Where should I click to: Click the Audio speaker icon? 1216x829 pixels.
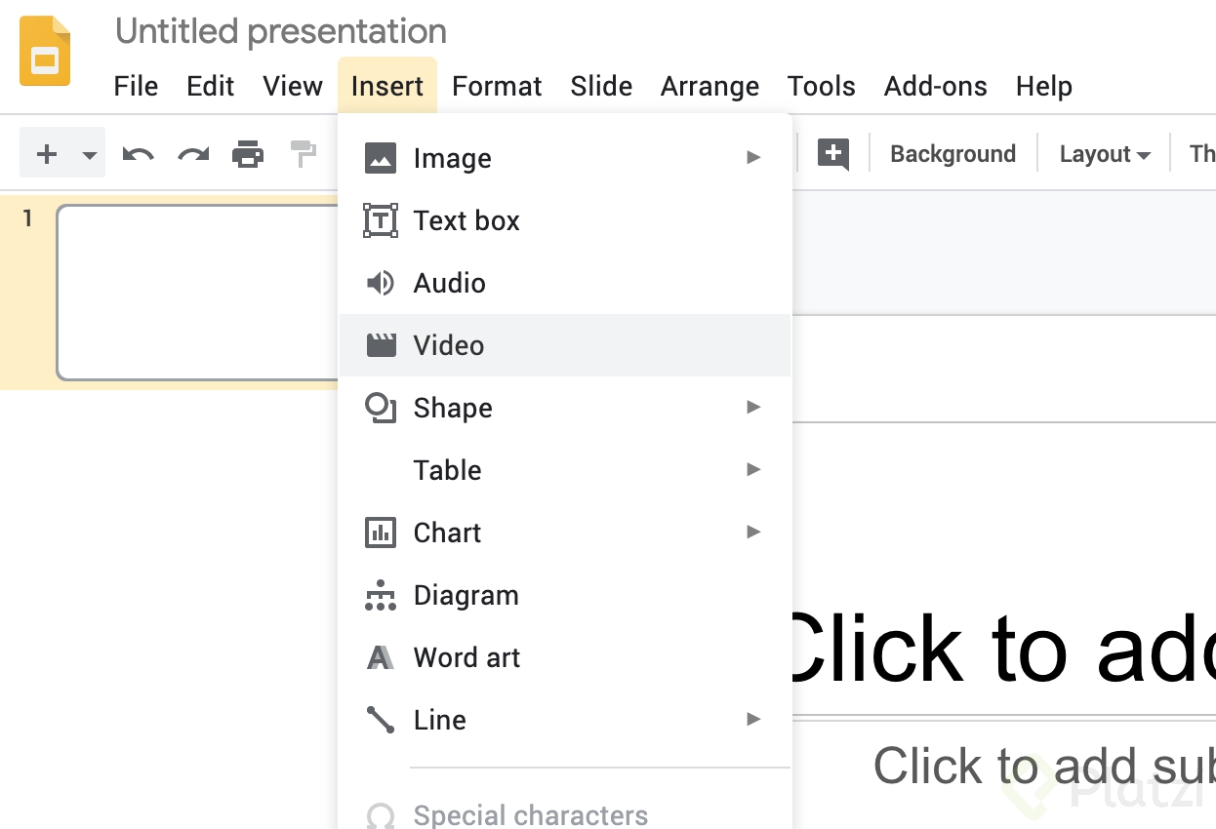pos(381,283)
